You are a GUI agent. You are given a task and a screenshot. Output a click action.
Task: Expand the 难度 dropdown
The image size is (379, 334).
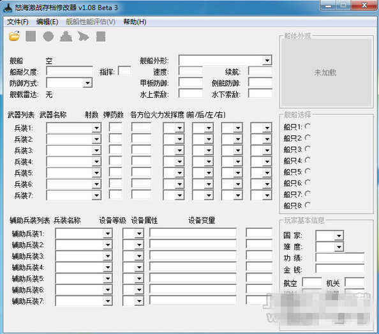[x=339, y=247]
